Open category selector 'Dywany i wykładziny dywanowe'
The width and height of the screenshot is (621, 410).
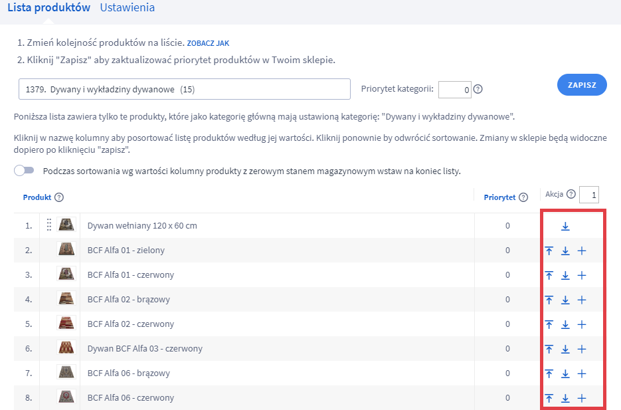185,89
